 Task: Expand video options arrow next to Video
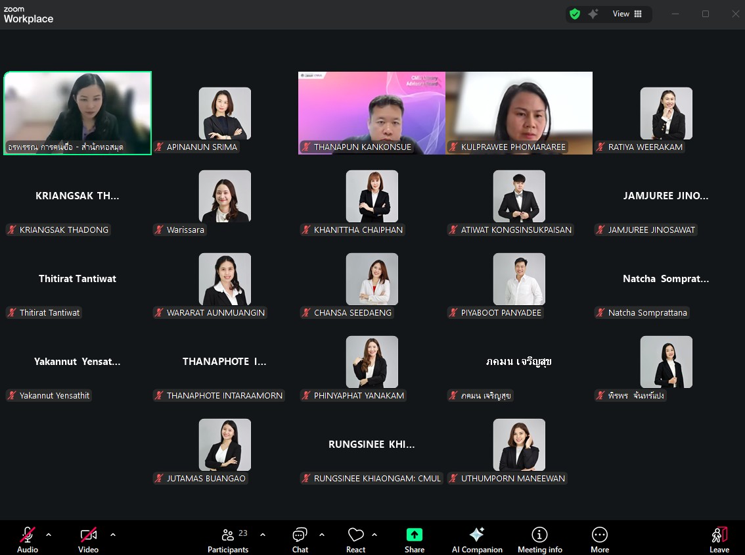[x=113, y=535]
